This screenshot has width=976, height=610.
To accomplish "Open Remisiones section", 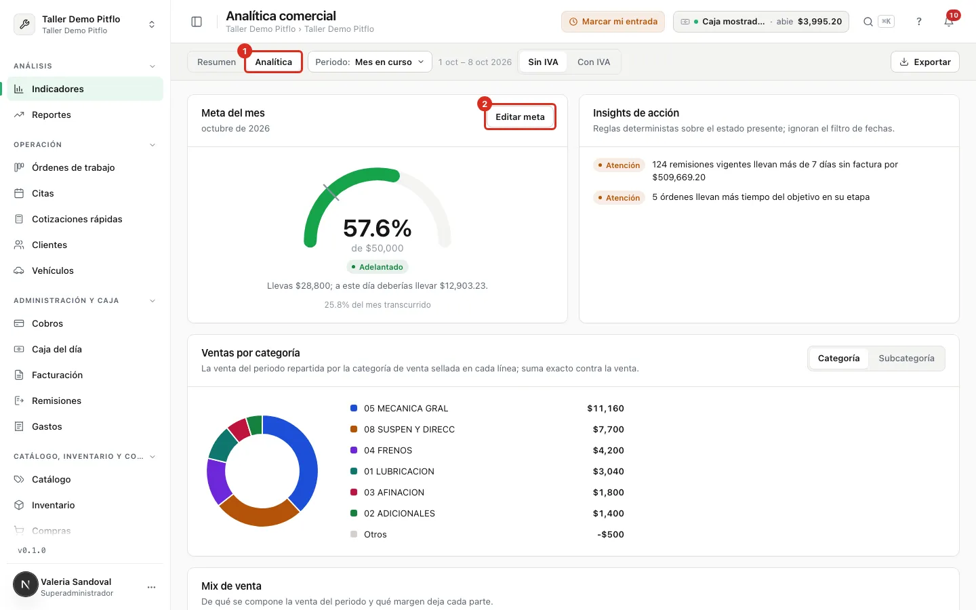I will [85, 401].
